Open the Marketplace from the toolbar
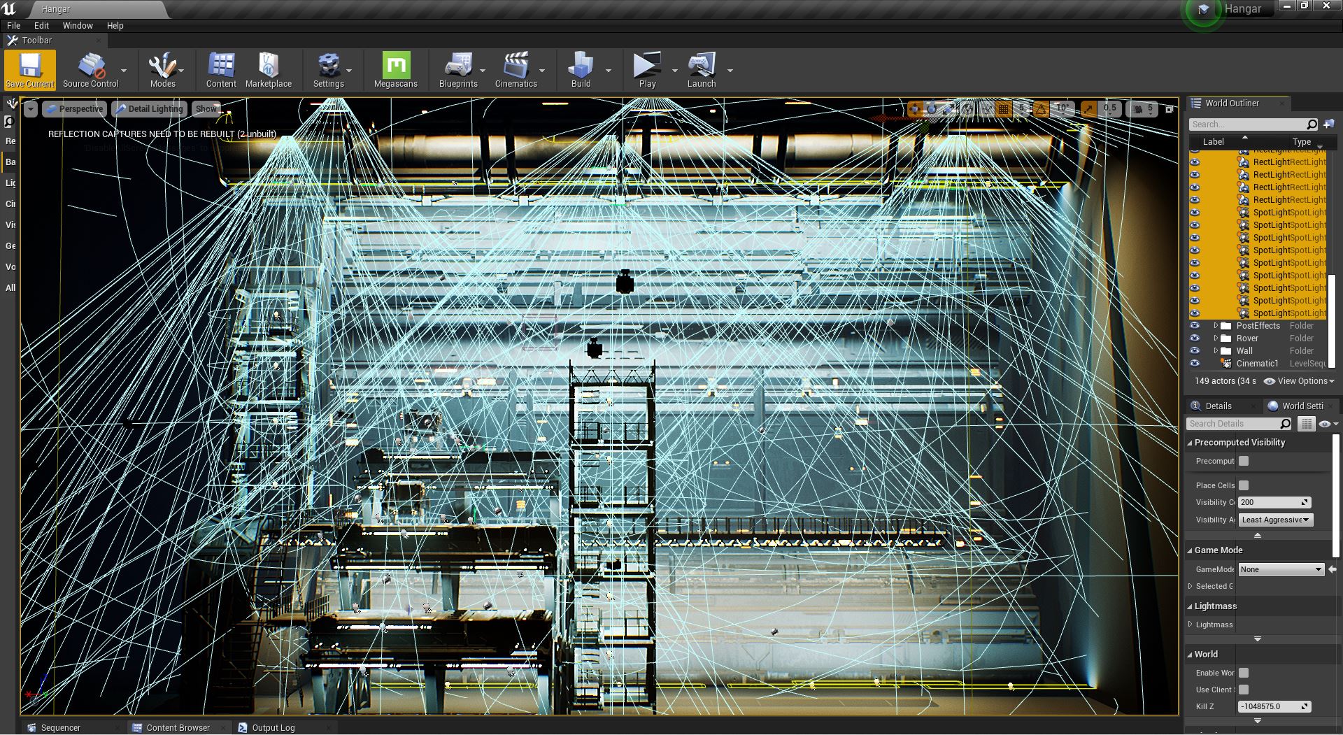Viewport: 1343px width, 735px height. pos(269,70)
